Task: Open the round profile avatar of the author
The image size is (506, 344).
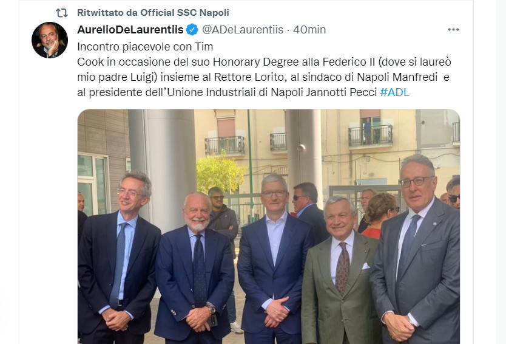Action: click(x=50, y=40)
